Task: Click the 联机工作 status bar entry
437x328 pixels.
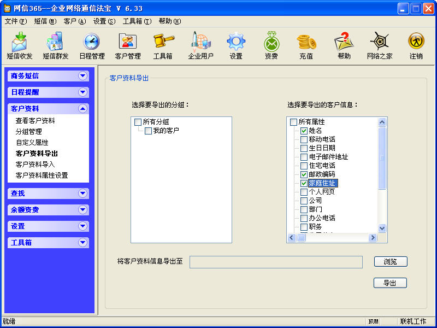Action: point(413,321)
